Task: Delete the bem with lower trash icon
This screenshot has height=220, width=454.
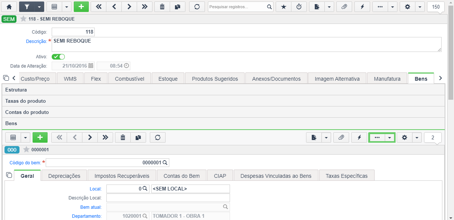Action: (x=123, y=137)
